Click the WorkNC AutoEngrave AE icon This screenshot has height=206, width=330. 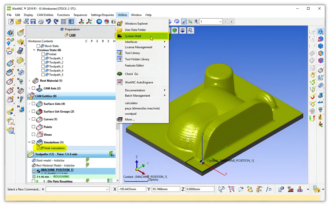pyautogui.click(x=120, y=82)
